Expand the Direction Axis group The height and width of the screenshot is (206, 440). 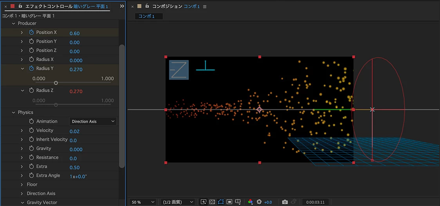pyautogui.click(x=22, y=193)
